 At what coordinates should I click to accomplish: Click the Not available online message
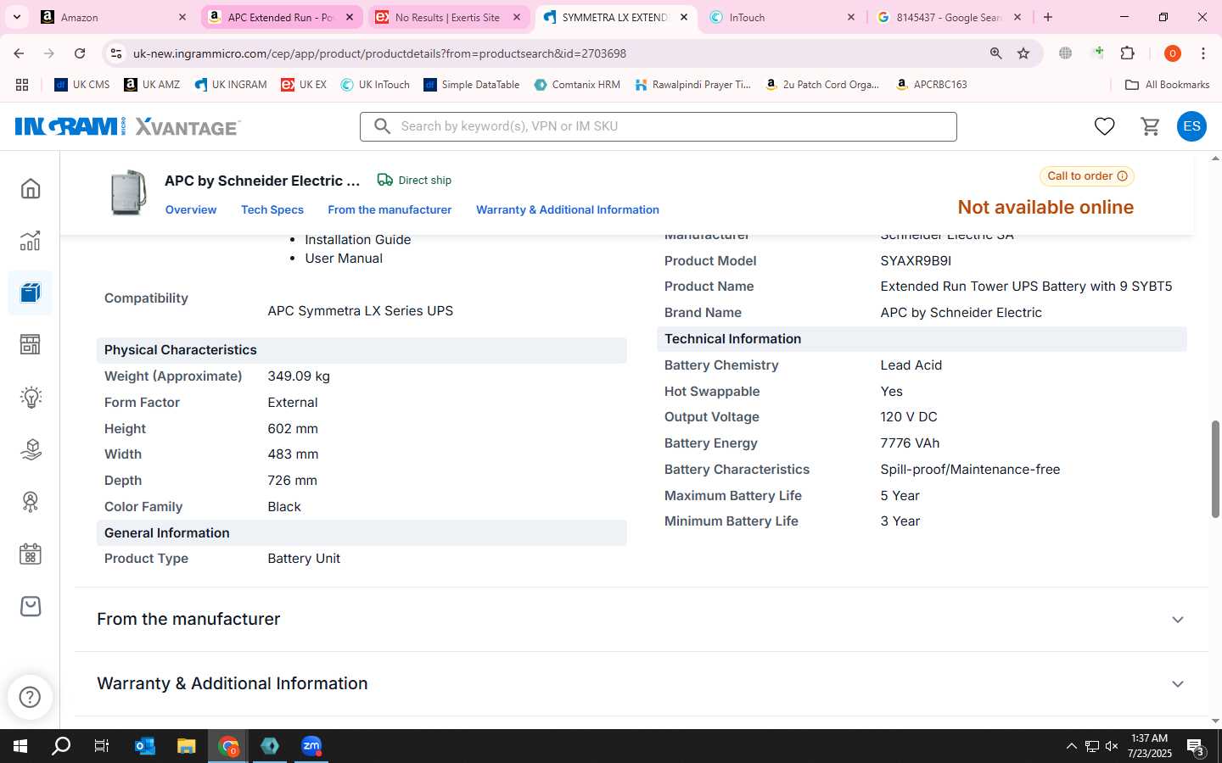[x=1045, y=208]
